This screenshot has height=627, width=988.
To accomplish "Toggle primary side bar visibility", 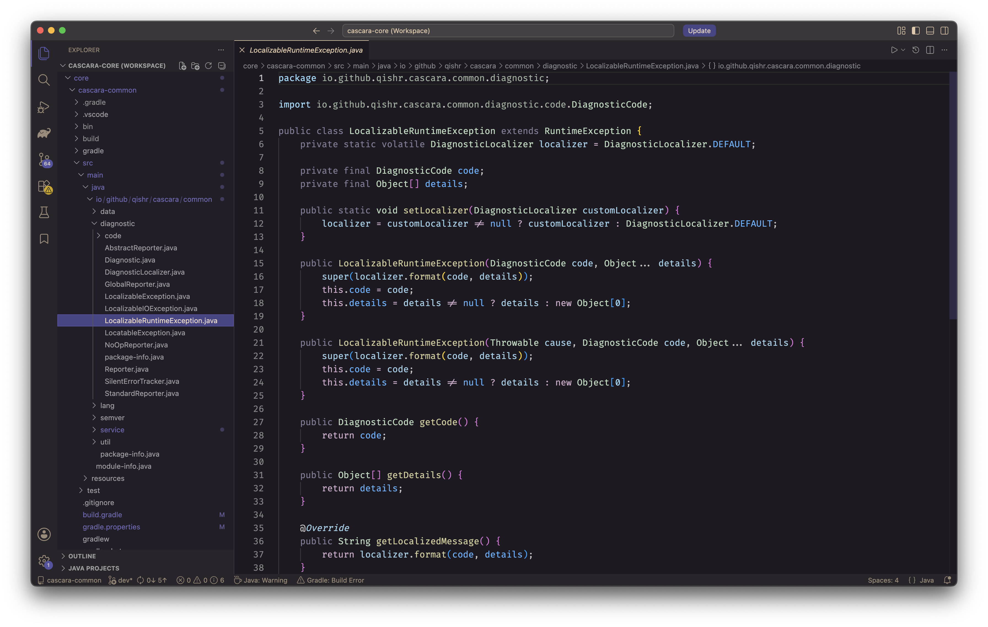I will [x=915, y=31].
